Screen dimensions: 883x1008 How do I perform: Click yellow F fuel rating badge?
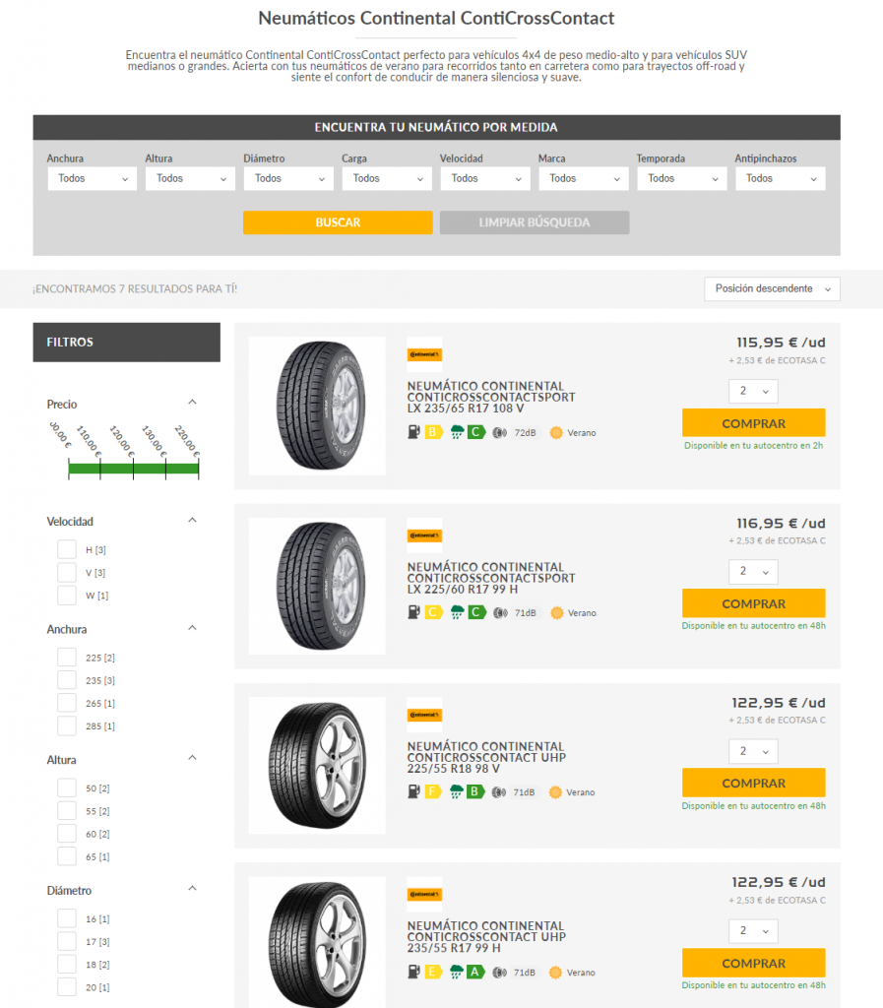[433, 791]
